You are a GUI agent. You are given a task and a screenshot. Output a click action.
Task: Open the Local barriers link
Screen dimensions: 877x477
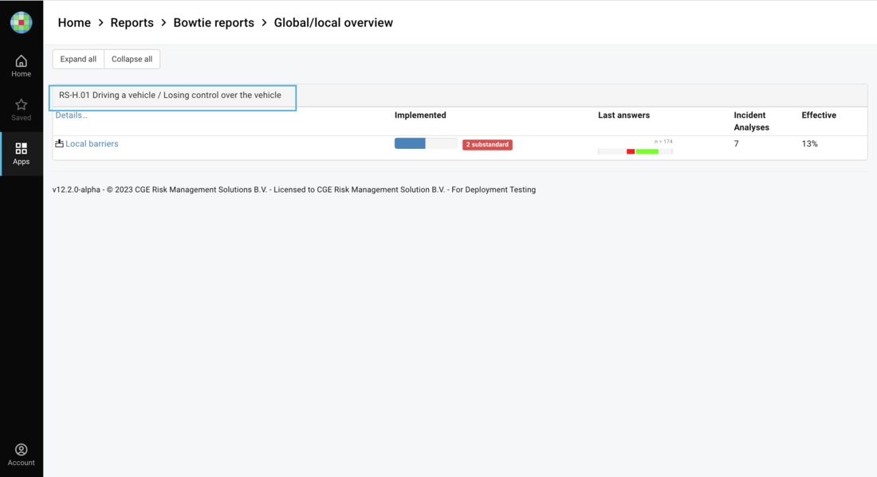pos(92,144)
